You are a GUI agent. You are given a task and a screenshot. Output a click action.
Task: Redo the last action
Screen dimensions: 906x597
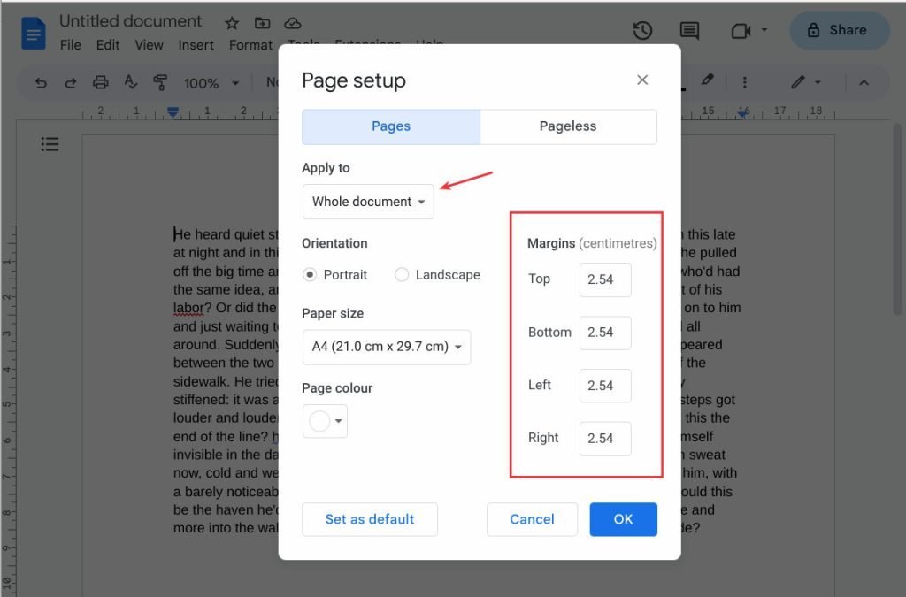[71, 82]
